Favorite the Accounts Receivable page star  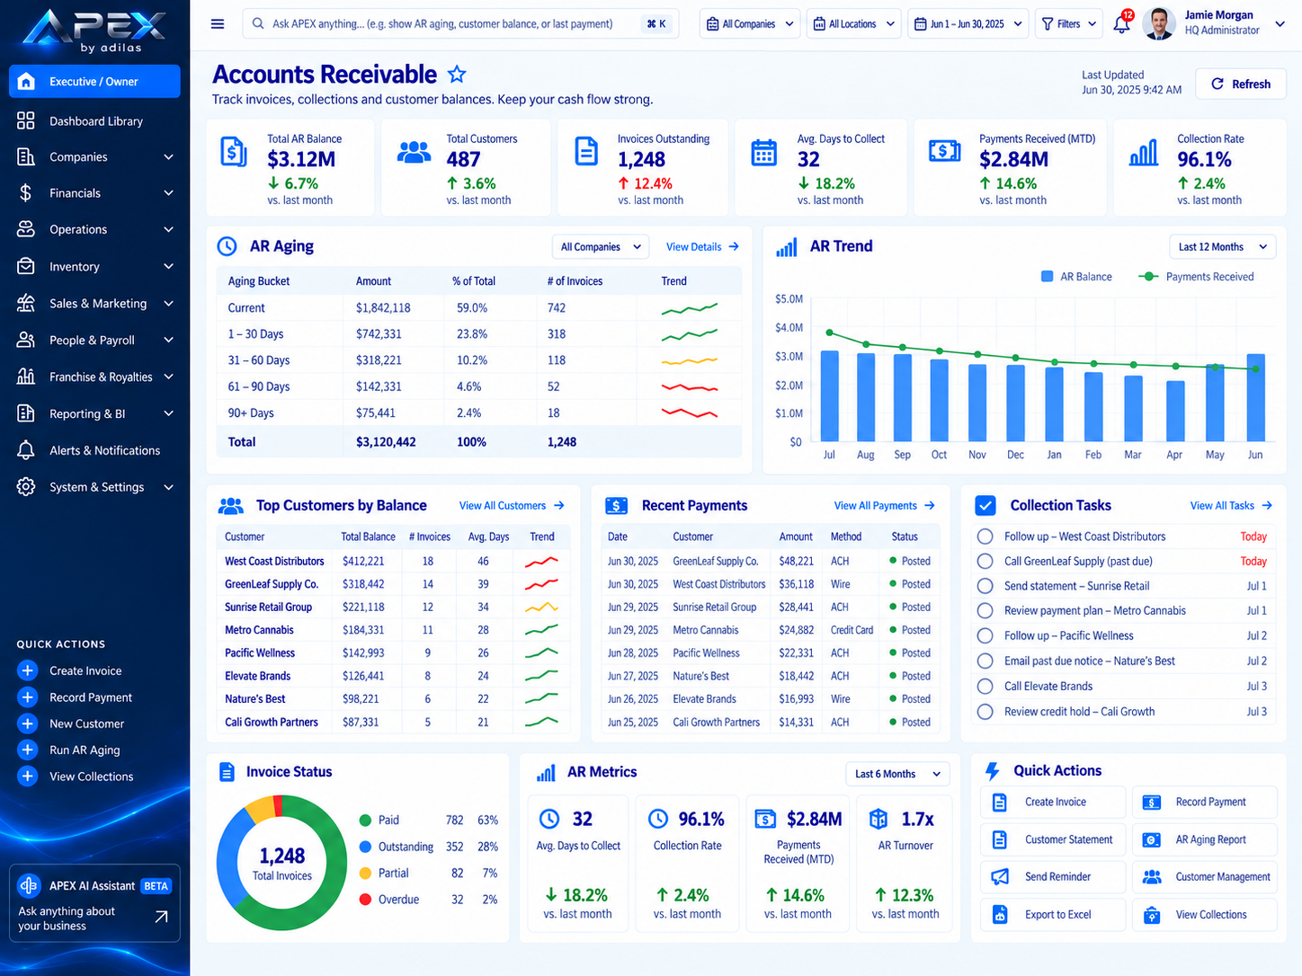click(x=457, y=75)
